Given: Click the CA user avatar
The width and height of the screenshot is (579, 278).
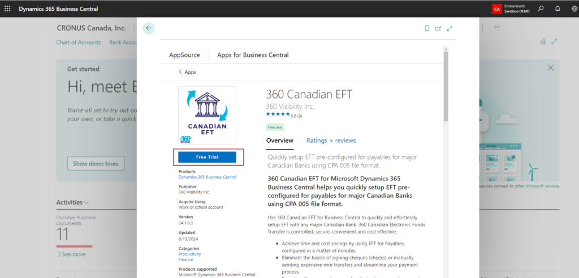Looking at the screenshot, I should (x=496, y=9).
